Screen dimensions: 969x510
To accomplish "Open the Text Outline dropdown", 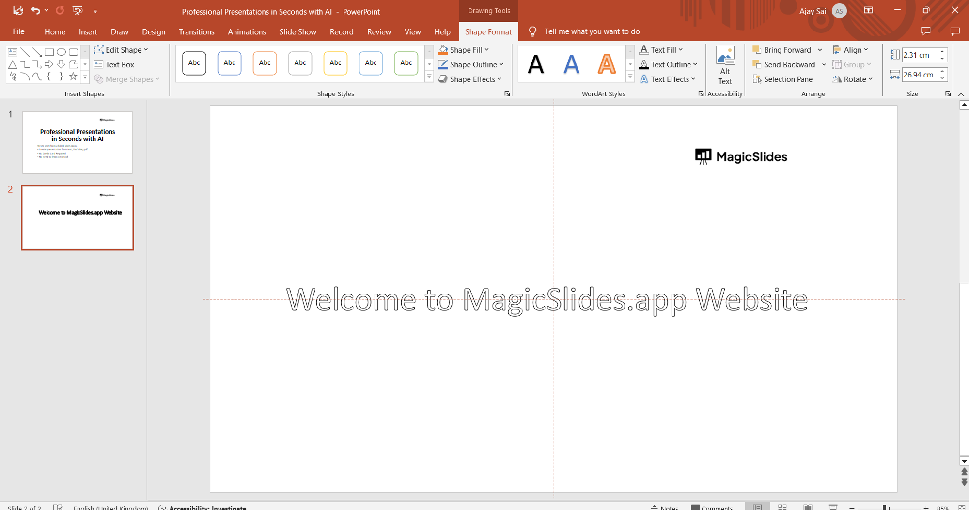I will point(669,64).
